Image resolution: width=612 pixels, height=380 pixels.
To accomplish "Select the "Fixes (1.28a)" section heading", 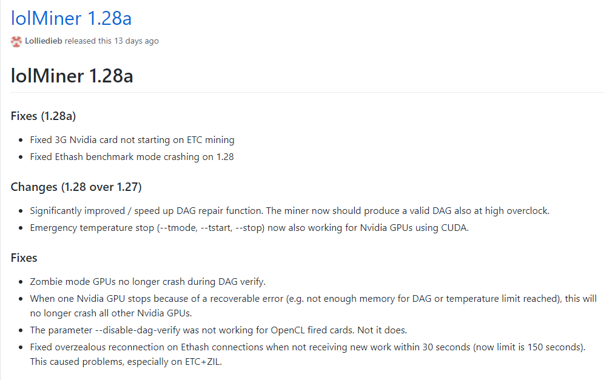I will (x=43, y=116).
